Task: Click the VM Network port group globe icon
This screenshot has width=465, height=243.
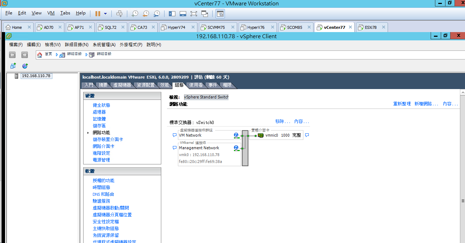Action: 236,136
